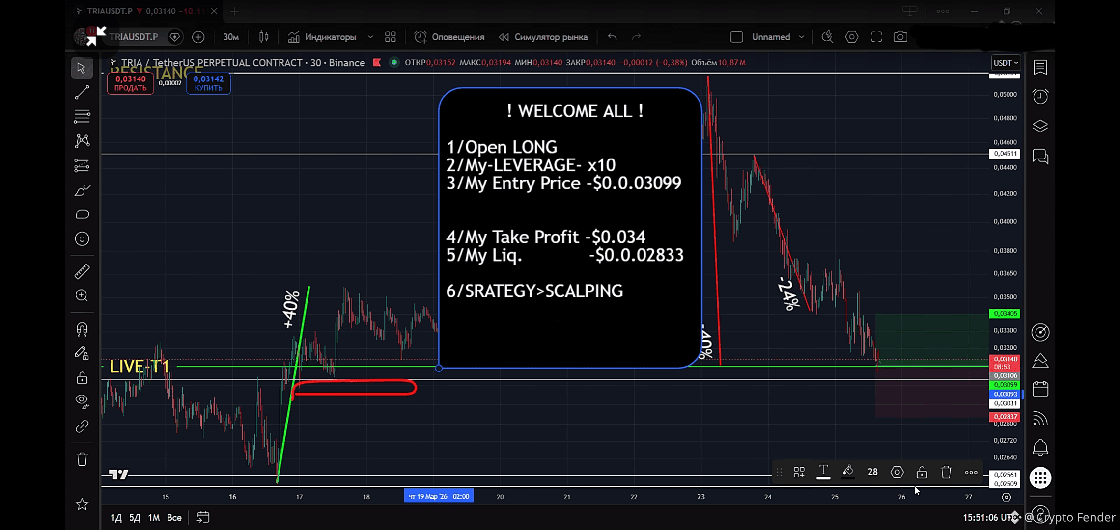
Task: Open time axis settings gear
Action: click(x=1006, y=497)
